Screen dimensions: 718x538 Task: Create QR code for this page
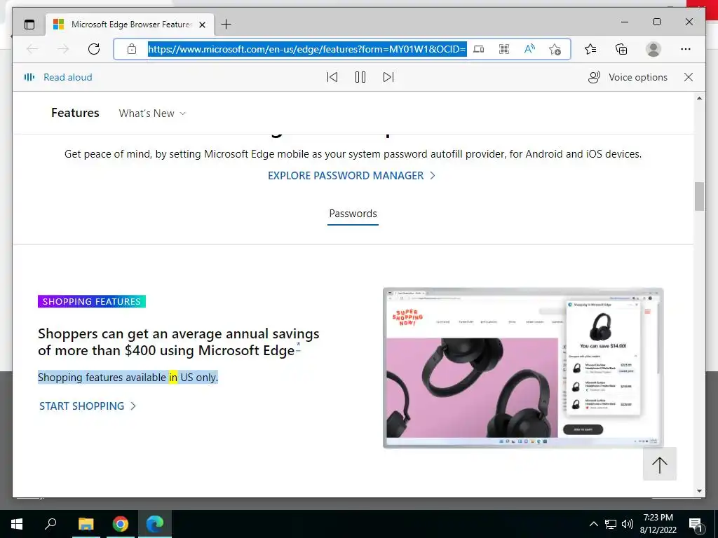coord(503,49)
